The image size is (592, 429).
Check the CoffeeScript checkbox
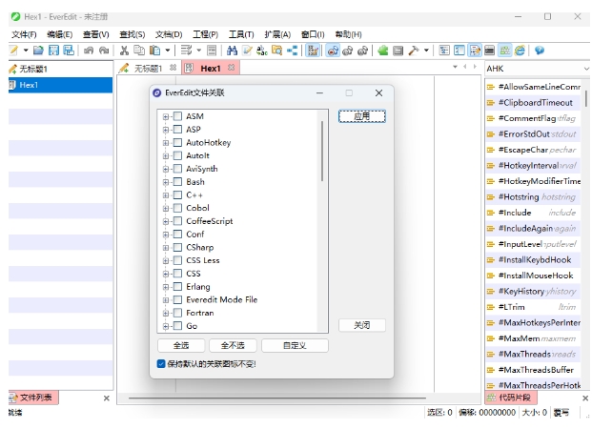(x=177, y=221)
